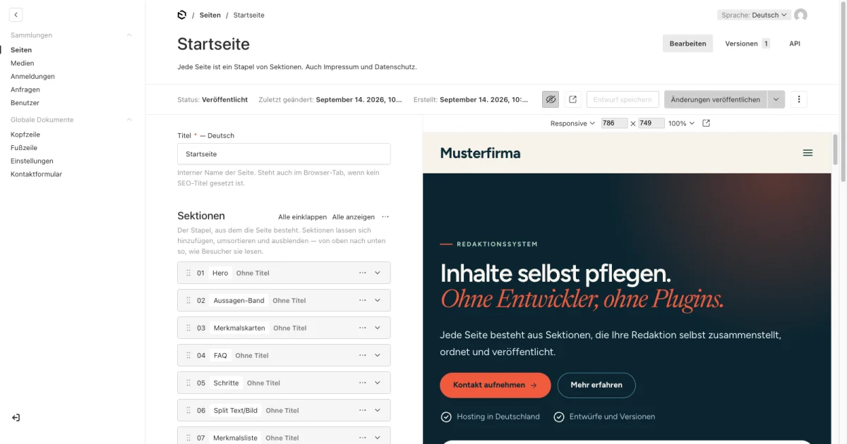Open the more options of the FAQ section
The width and height of the screenshot is (847, 444).
pyautogui.click(x=363, y=355)
